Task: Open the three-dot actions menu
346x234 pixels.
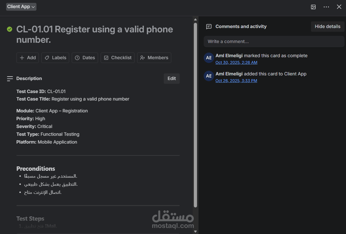Action: pyautogui.click(x=326, y=7)
